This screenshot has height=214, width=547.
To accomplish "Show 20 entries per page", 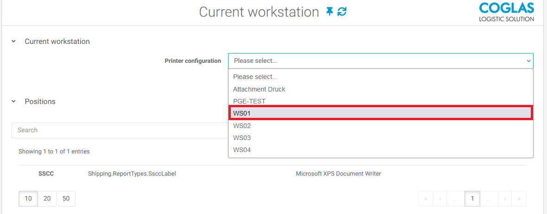I will tap(47, 199).
